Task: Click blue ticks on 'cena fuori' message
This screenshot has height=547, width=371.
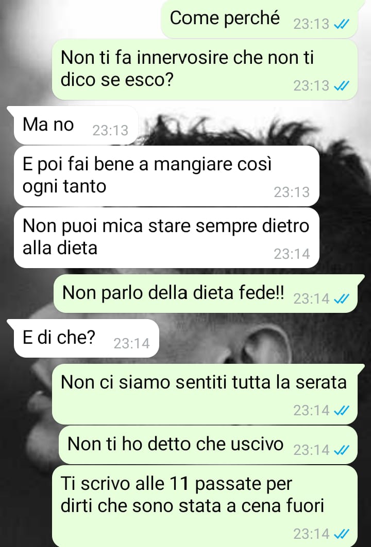Action: (x=342, y=534)
